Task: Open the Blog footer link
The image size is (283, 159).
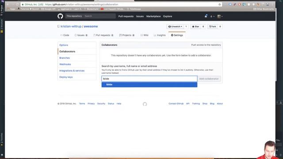Action: [212, 104]
